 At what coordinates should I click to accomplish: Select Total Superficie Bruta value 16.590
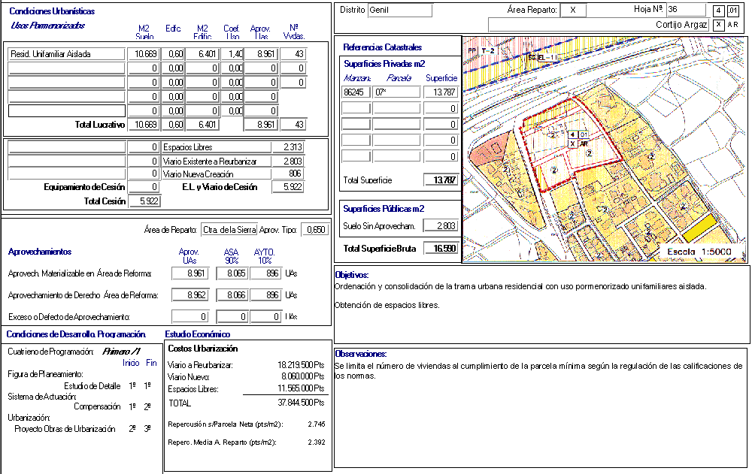[x=441, y=249]
